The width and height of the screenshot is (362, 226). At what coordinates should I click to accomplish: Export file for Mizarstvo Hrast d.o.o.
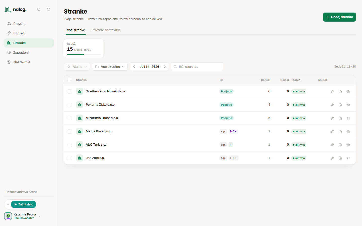point(340,118)
